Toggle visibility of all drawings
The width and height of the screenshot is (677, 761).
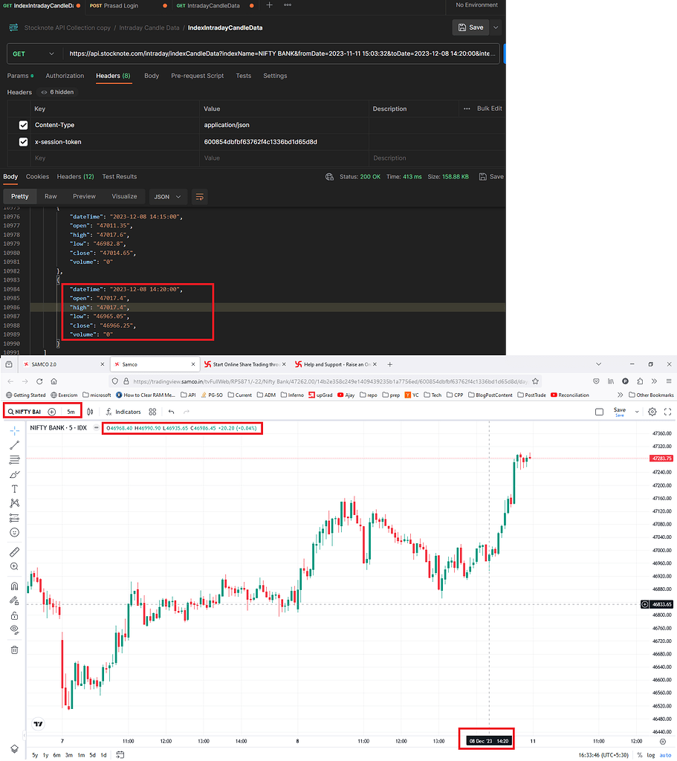pos(14,629)
